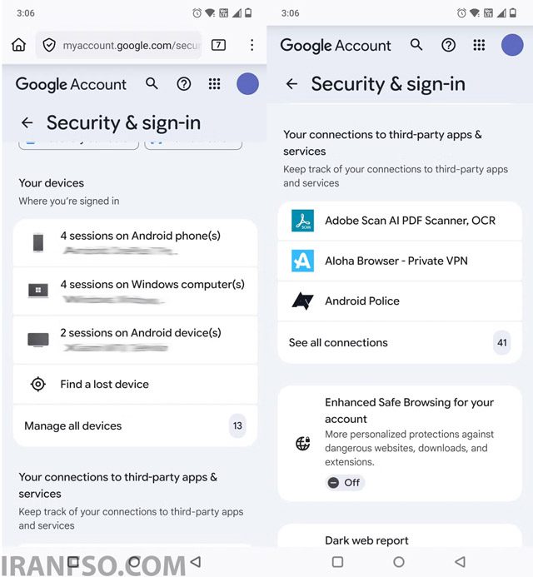Open the help icon in right Google Account header
533x577 pixels.
(448, 45)
